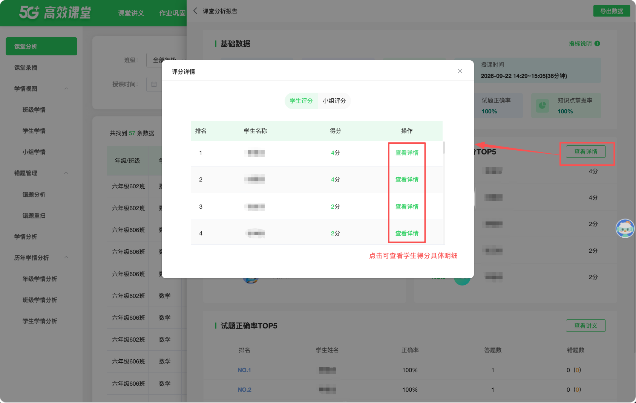This screenshot has height=403, width=636.
Task: Open 错题重扫 in the sidebar
Action: click(34, 216)
